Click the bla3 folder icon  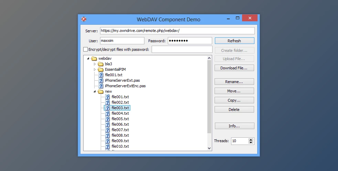point(100,64)
